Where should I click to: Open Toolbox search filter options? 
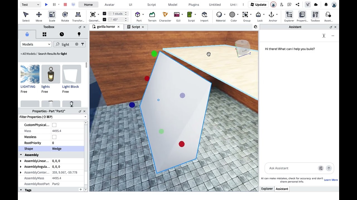[x=83, y=44]
